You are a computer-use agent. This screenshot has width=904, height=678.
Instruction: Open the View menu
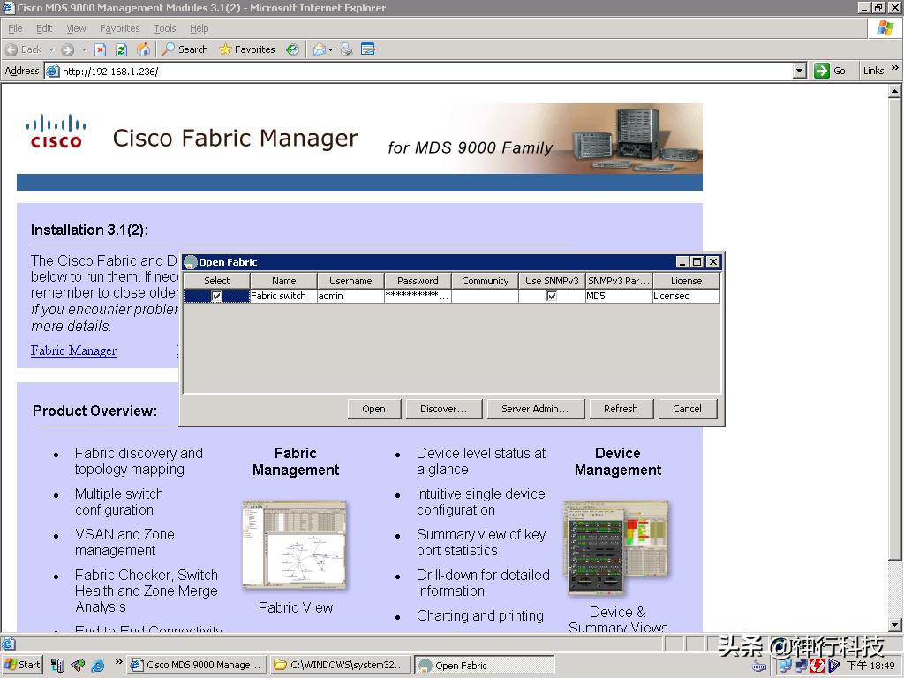pos(76,28)
